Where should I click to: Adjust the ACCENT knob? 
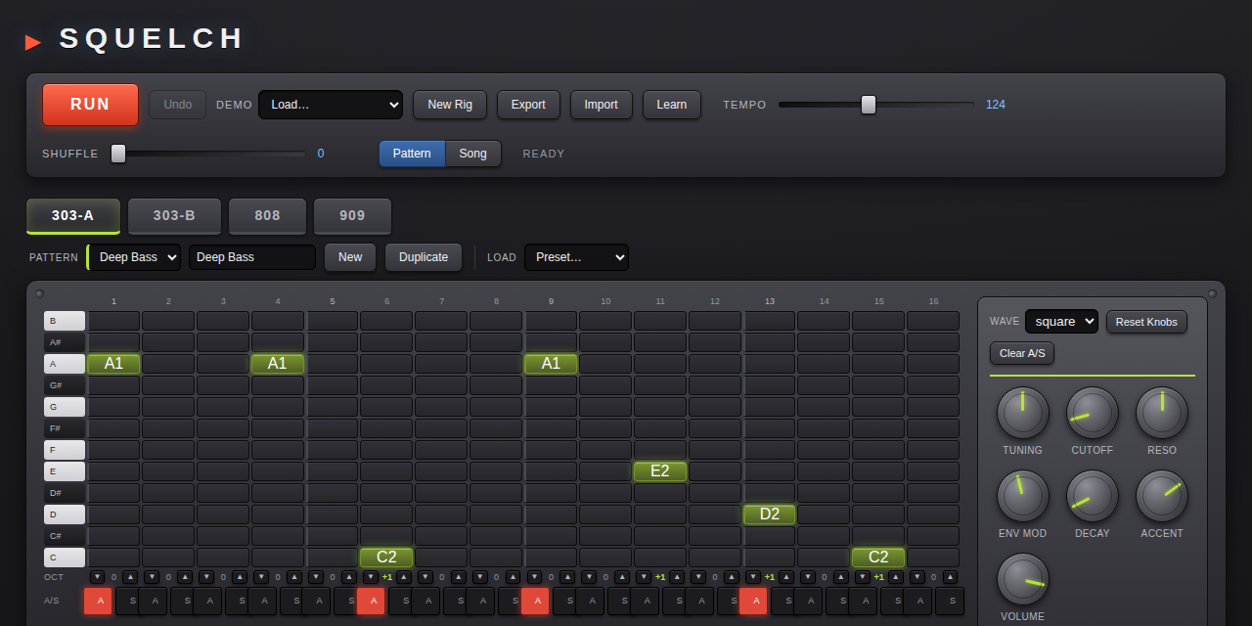coord(1161,496)
